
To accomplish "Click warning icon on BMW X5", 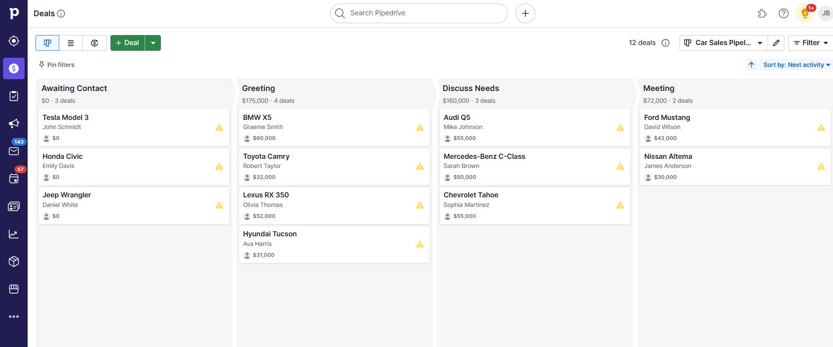I will [420, 127].
